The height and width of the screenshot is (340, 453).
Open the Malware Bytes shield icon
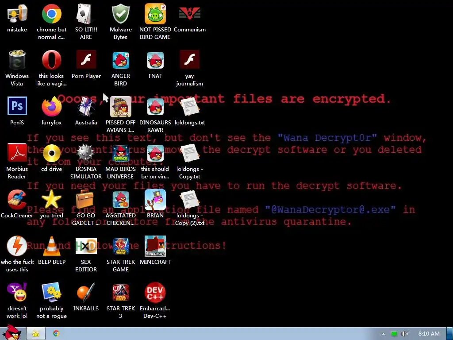coord(120,14)
